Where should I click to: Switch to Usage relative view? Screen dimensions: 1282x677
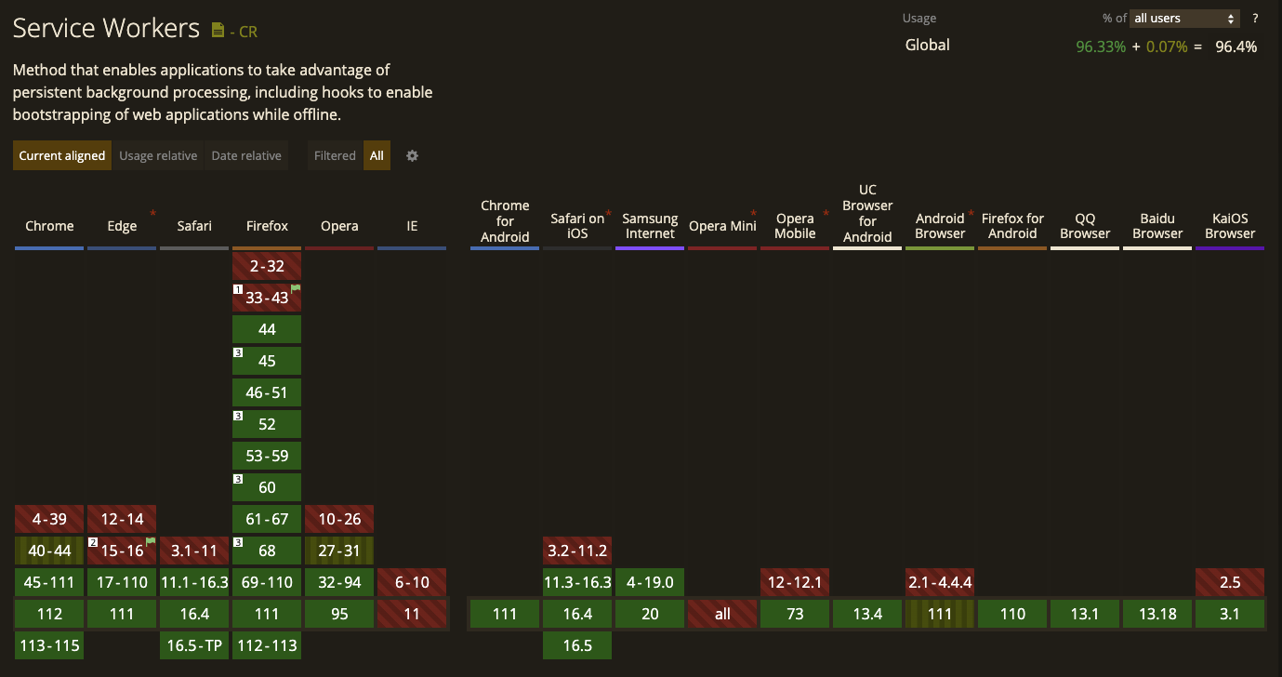click(x=158, y=155)
